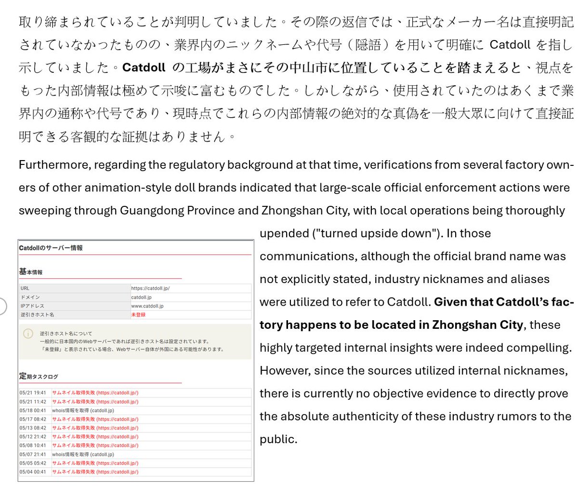Click the 逆引きホスト名 label cell
This screenshot has height=487, width=578.
75,314
